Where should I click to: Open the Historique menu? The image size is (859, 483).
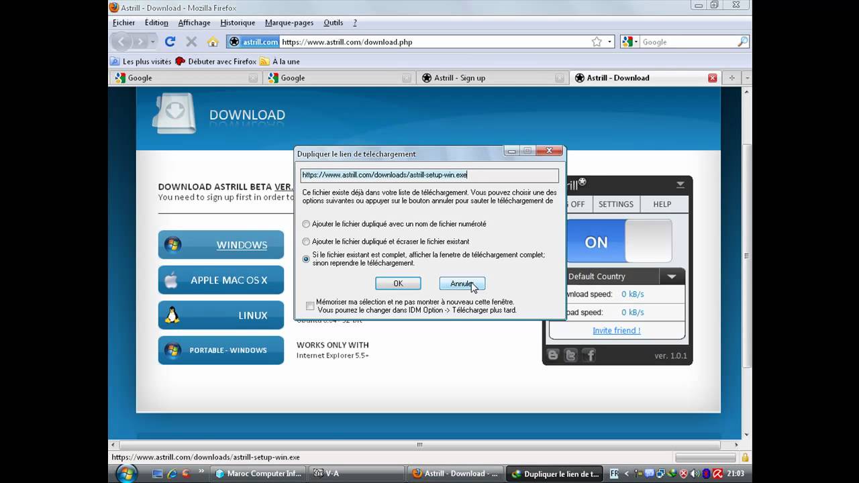(238, 23)
